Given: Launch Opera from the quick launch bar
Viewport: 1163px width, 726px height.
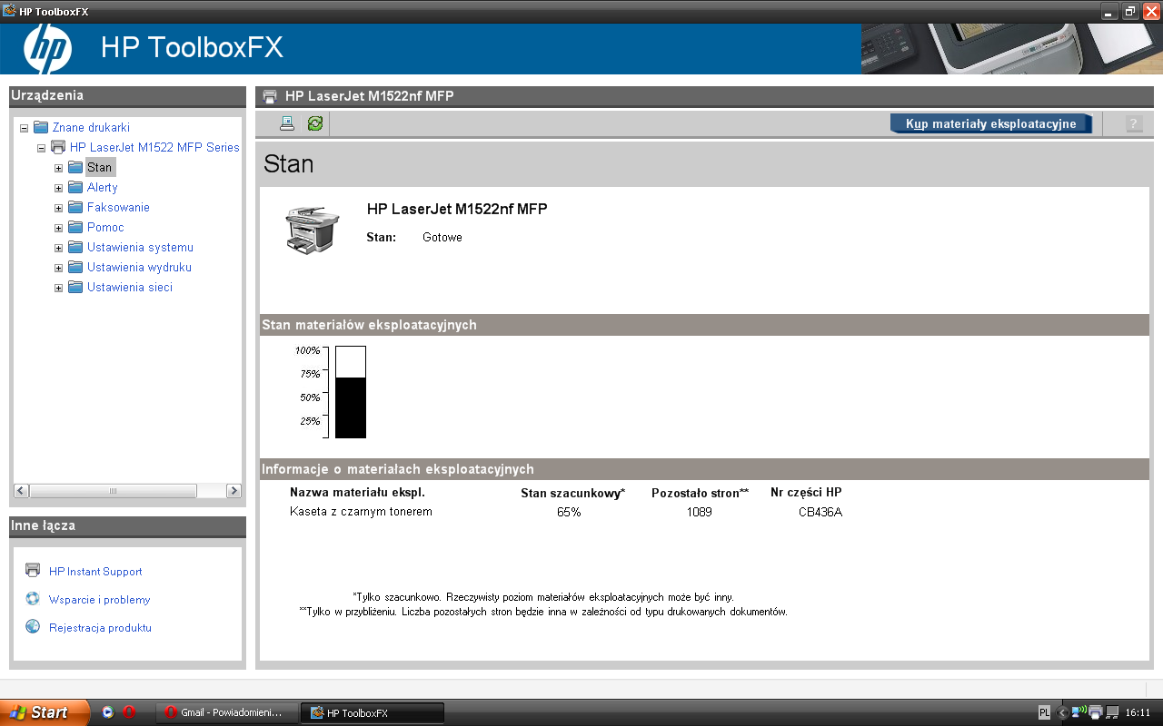Looking at the screenshot, I should 129,712.
